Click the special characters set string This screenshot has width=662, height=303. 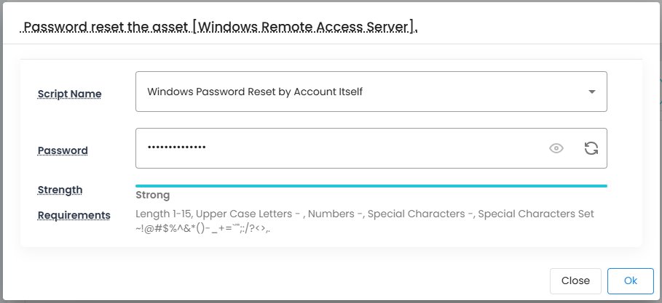tap(203, 228)
